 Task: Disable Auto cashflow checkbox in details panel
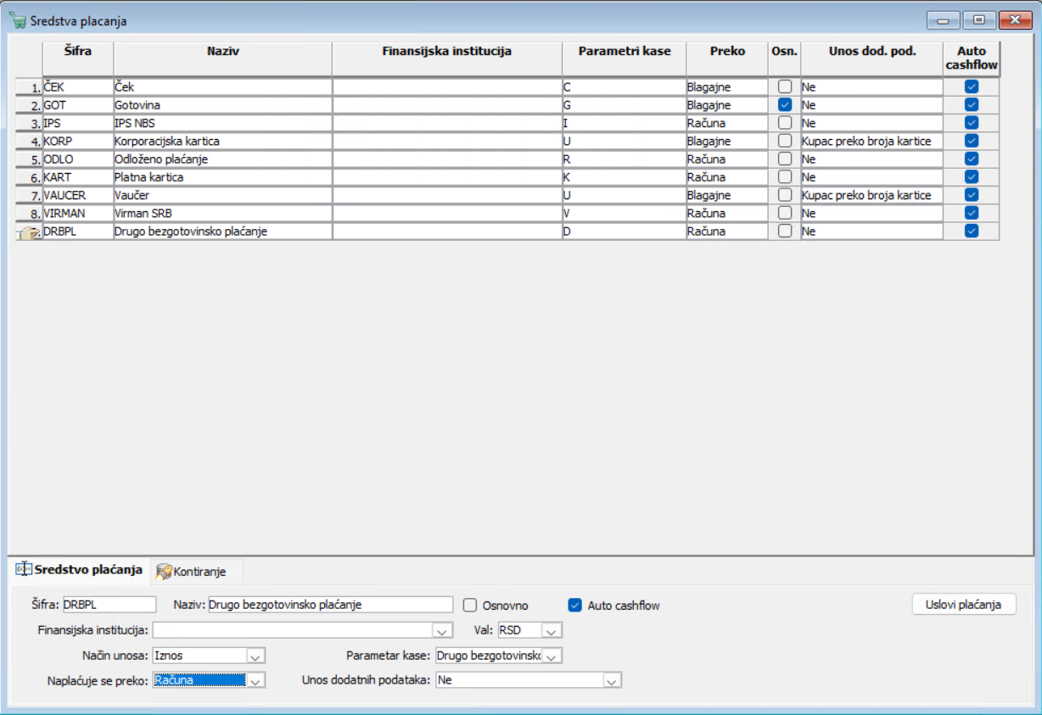tap(575, 606)
